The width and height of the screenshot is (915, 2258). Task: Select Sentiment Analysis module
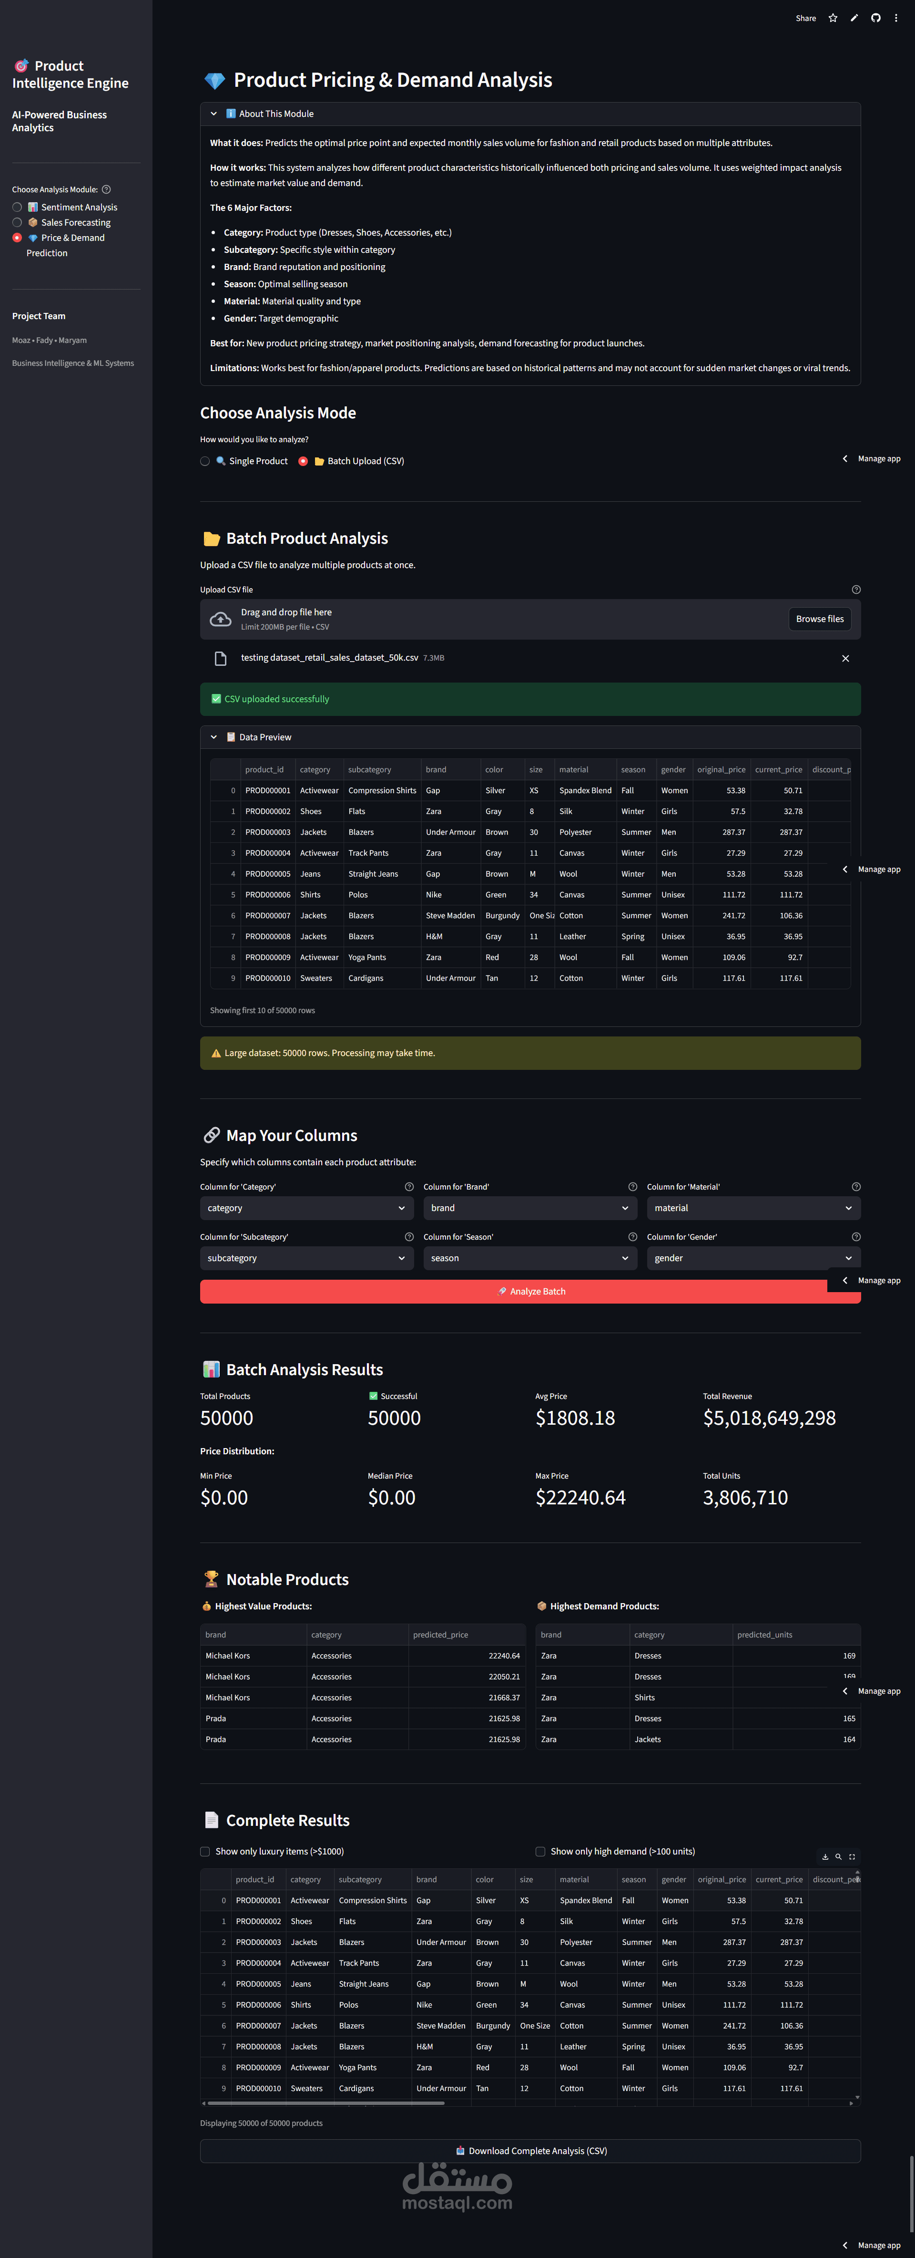(18, 208)
